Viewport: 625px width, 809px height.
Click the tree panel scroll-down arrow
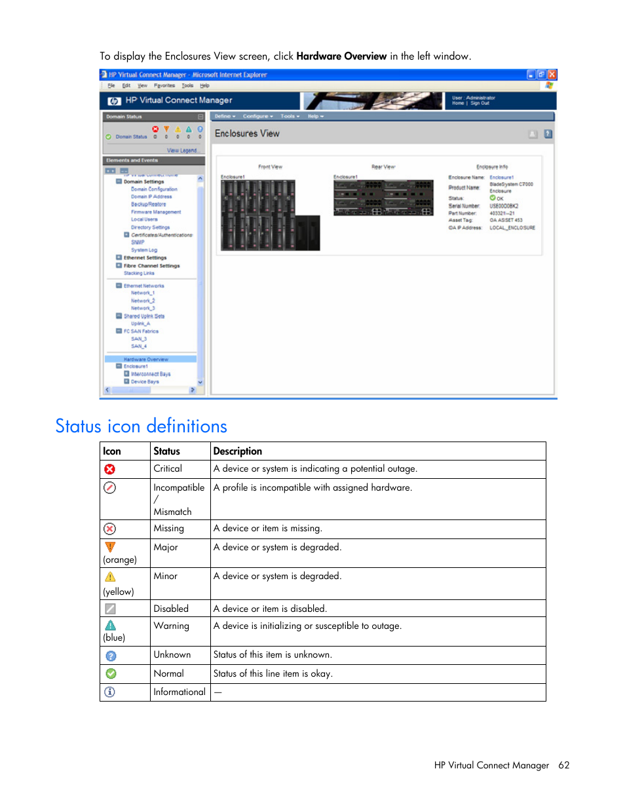click(x=200, y=382)
